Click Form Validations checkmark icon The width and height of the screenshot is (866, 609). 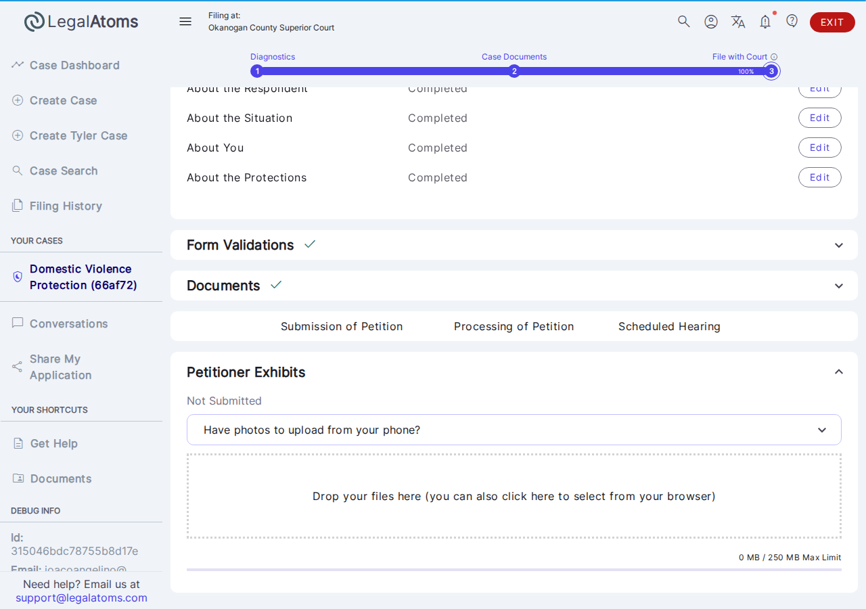(x=310, y=244)
